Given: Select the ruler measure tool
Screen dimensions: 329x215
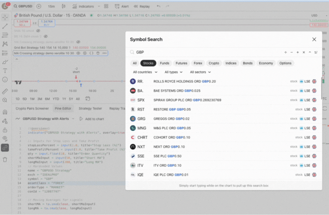Looking at the screenshot, I should point(5,91).
